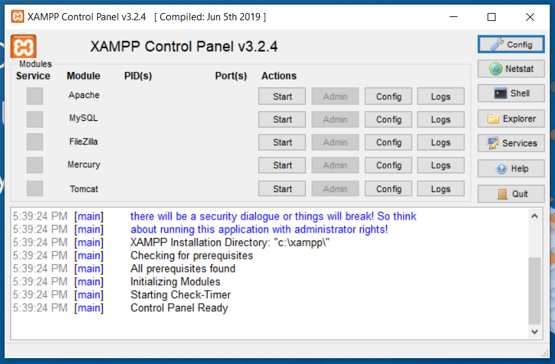Click the log scrollbar up arrow
This screenshot has height=364, width=555.
click(535, 216)
